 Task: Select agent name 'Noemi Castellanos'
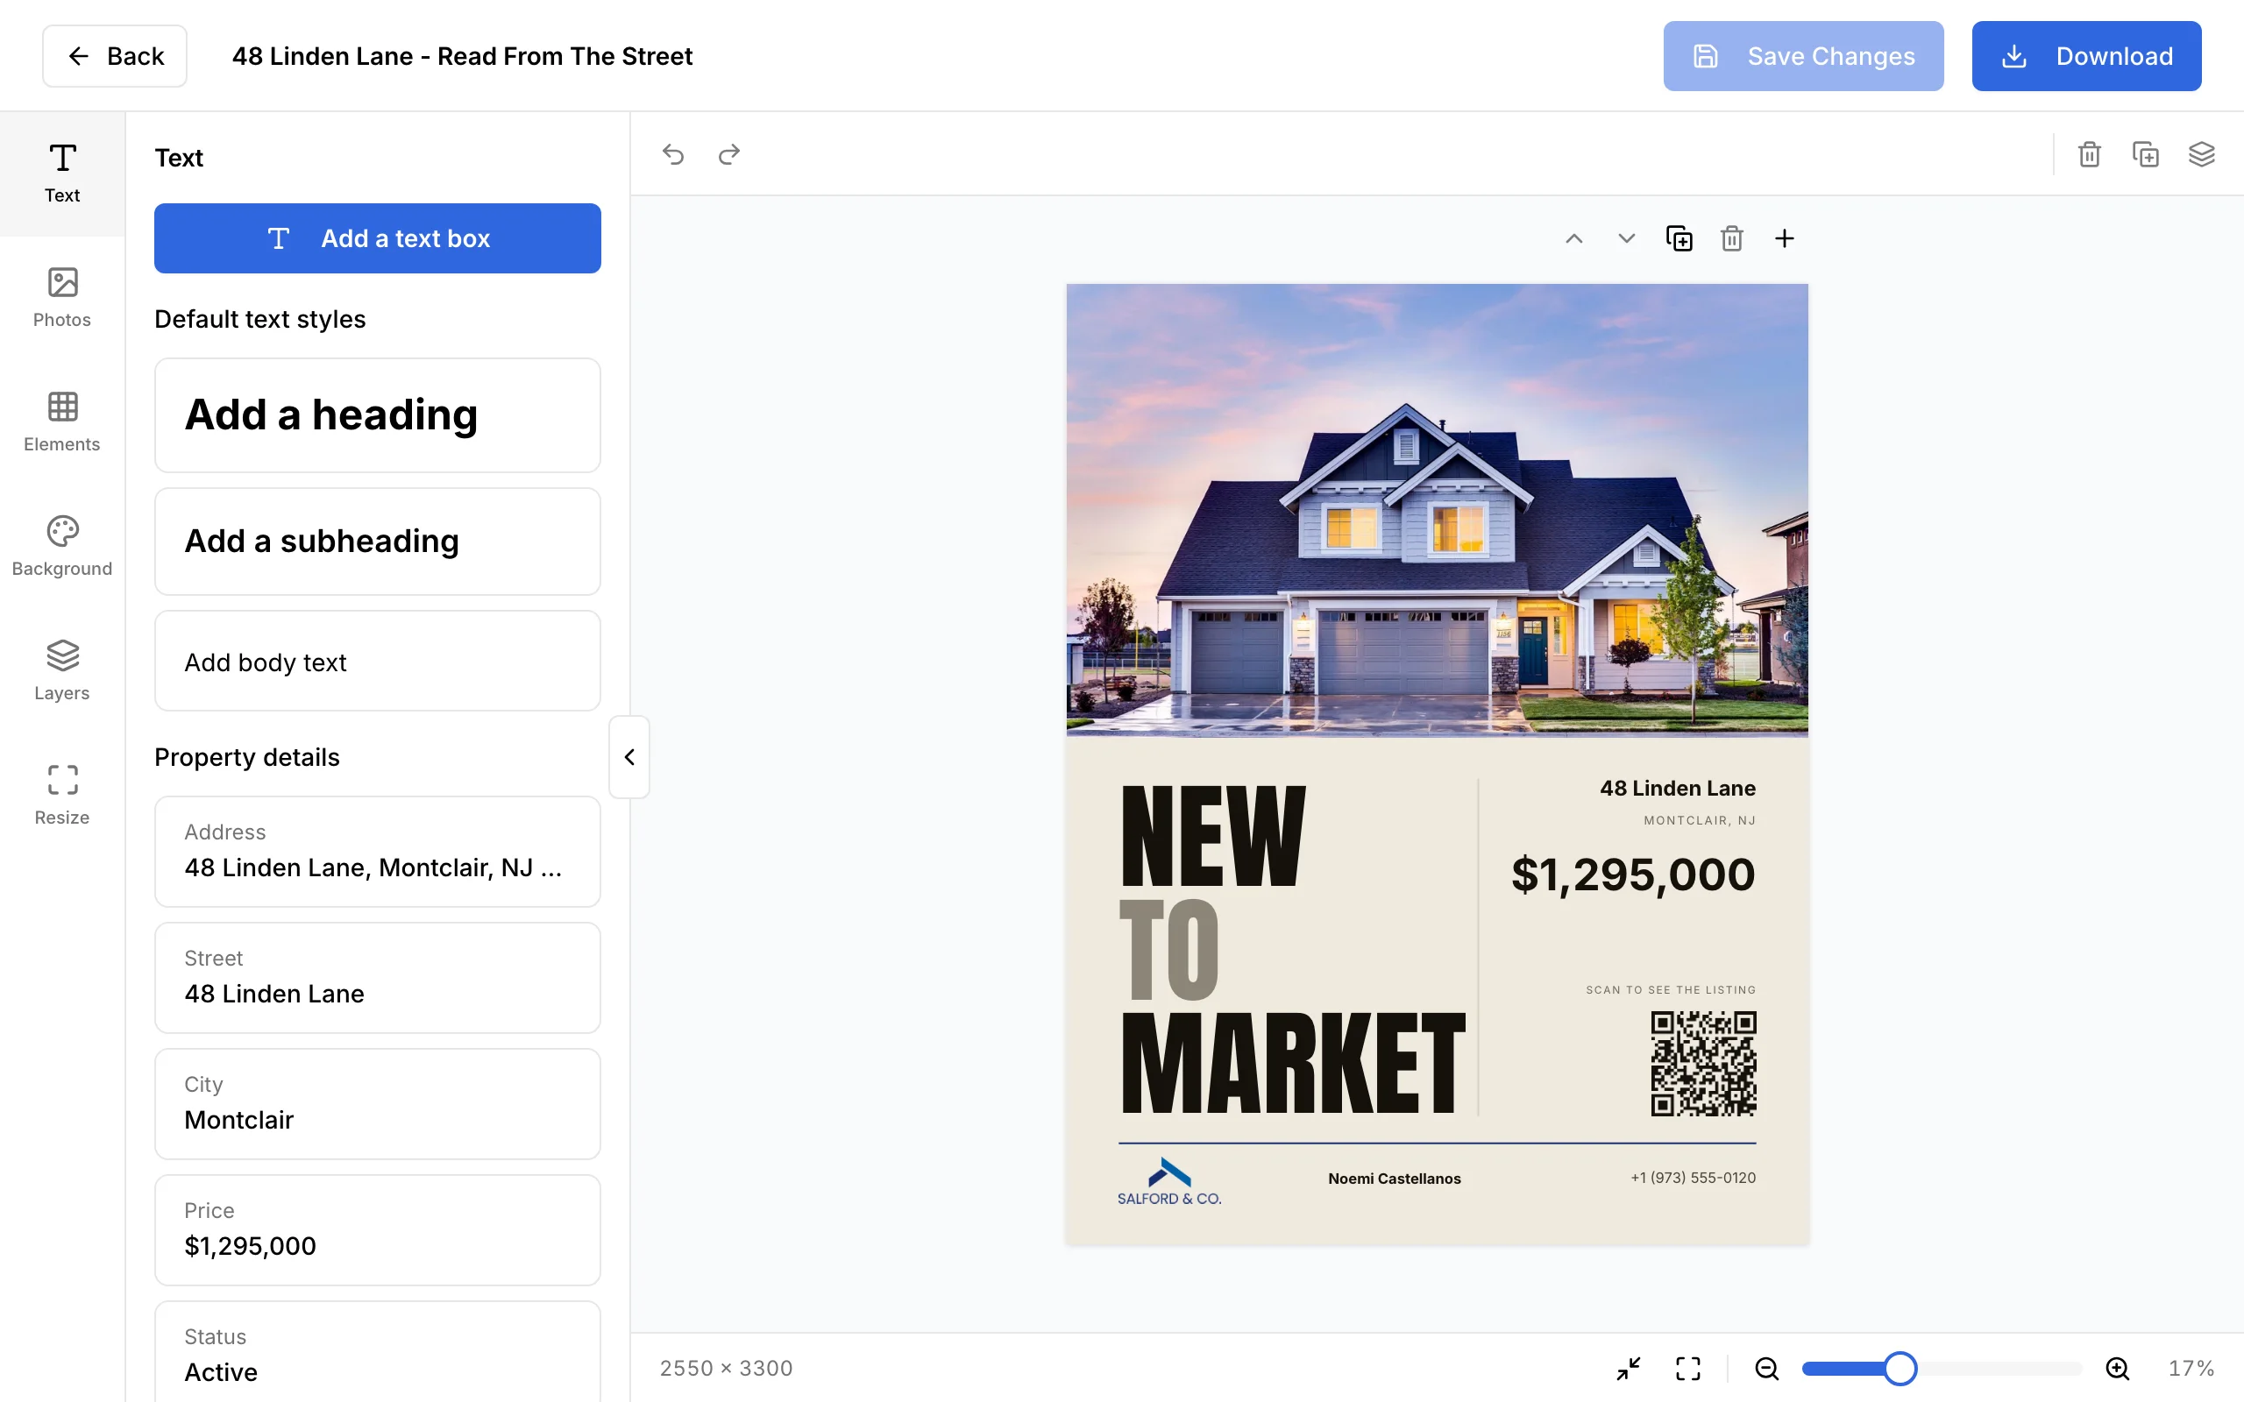(x=1394, y=1179)
